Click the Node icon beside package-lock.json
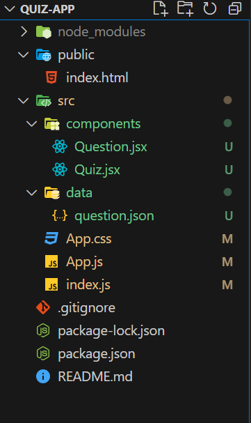Image resolution: width=251 pixels, height=423 pixels. (43, 330)
